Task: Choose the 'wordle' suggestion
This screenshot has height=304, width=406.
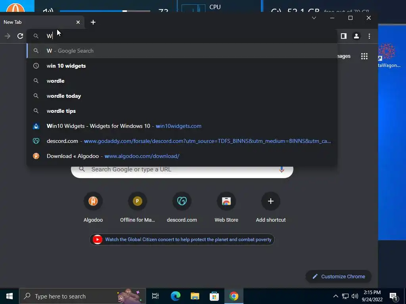Action: [182, 81]
